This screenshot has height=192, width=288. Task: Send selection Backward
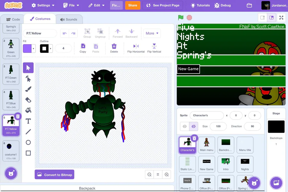(131, 33)
